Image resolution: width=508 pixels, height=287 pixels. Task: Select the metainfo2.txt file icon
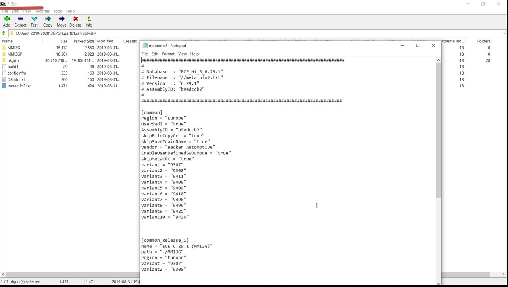click(x=4, y=86)
